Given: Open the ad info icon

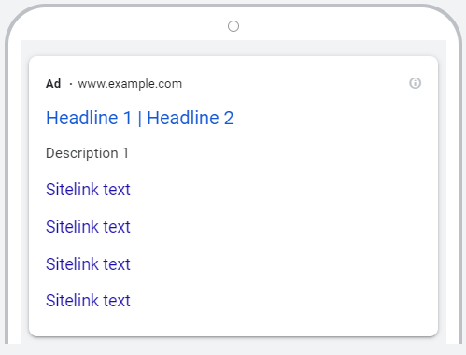Looking at the screenshot, I should click(415, 83).
